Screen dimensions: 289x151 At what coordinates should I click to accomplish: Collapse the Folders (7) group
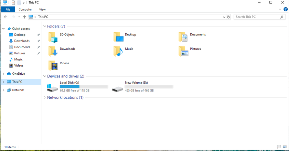pyautogui.click(x=45, y=26)
